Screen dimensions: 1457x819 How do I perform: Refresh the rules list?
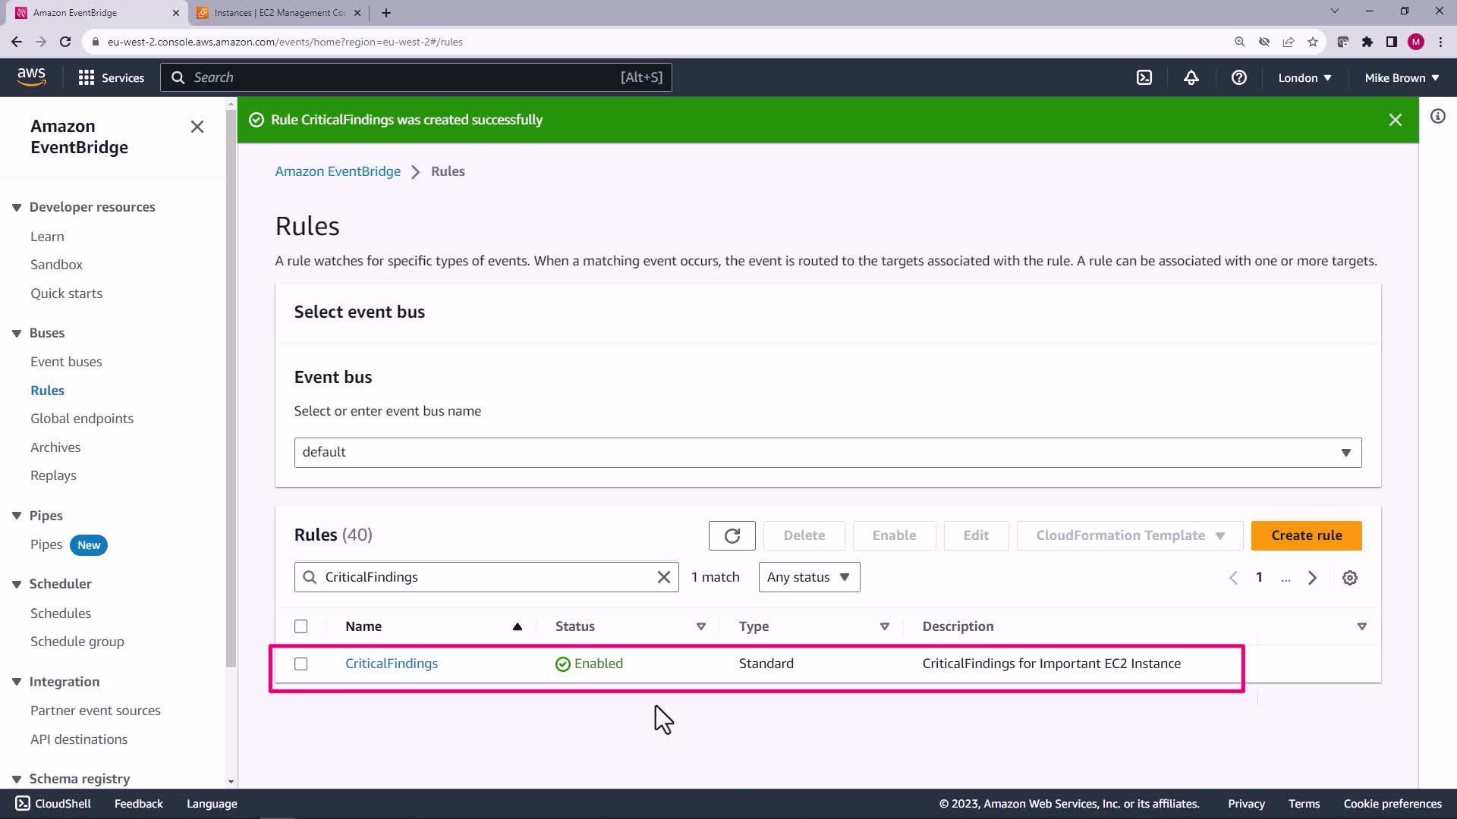pos(732,535)
